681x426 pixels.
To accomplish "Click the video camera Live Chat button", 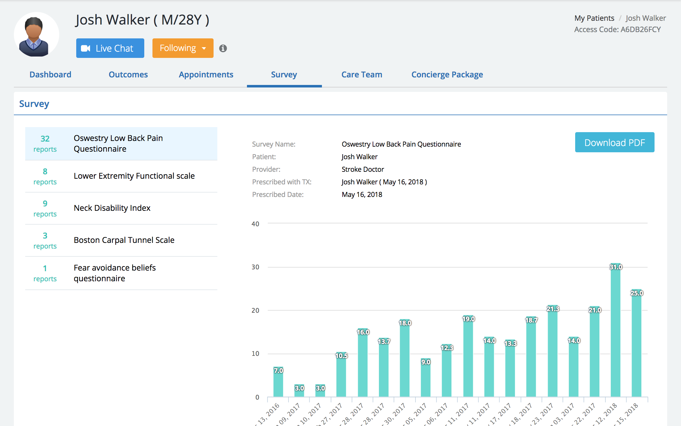I will coord(110,48).
